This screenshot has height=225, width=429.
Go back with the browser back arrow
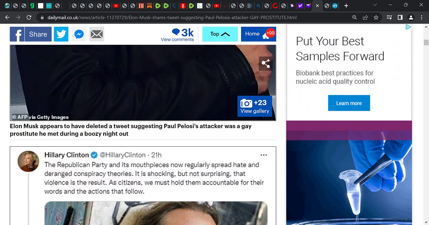pos(7,17)
